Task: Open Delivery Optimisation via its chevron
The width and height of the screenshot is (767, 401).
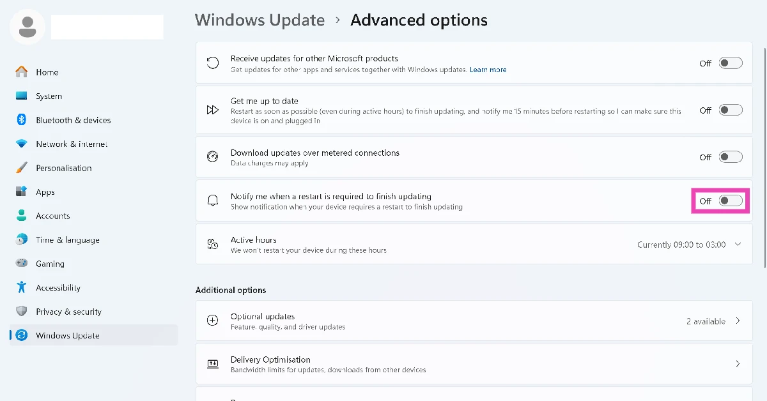Action: [738, 364]
